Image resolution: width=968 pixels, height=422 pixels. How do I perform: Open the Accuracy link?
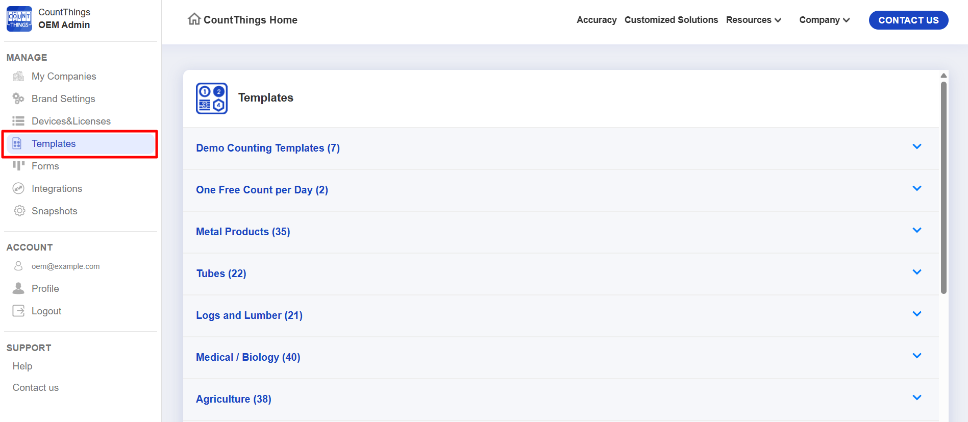click(x=597, y=20)
